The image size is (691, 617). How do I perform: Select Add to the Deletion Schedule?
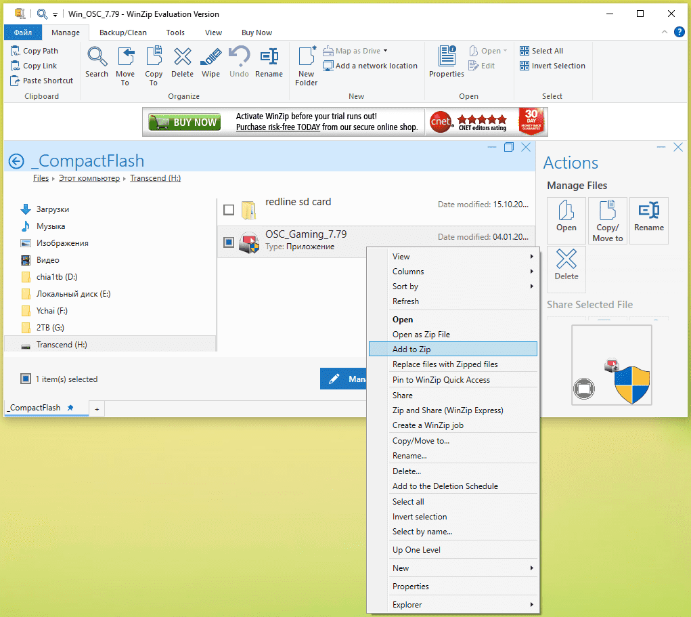click(x=453, y=486)
